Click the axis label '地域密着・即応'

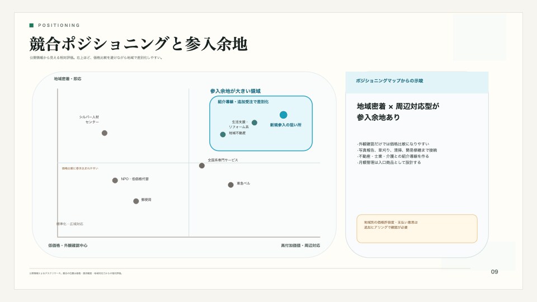68,79
